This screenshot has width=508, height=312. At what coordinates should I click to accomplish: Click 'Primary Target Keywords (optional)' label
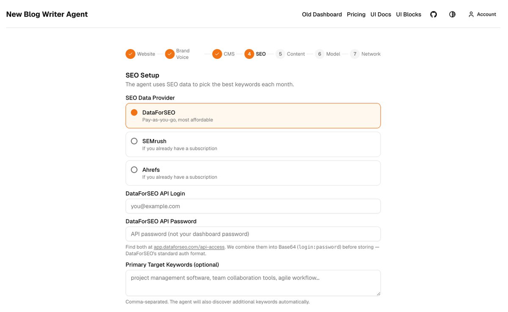coord(172,265)
